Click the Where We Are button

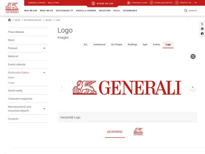[x=102, y=4]
